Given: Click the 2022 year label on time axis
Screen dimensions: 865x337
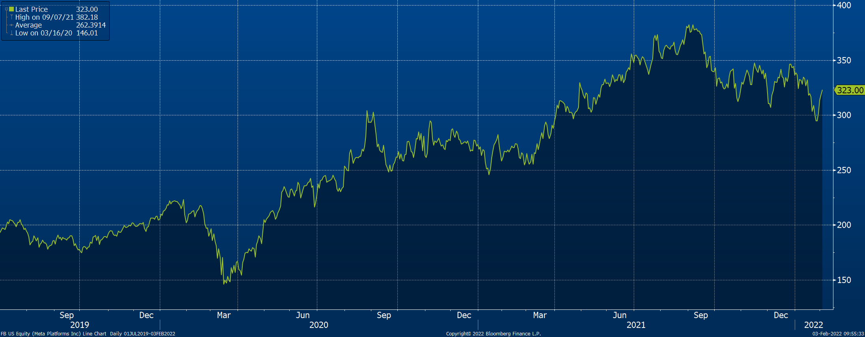Looking at the screenshot, I should click(813, 325).
